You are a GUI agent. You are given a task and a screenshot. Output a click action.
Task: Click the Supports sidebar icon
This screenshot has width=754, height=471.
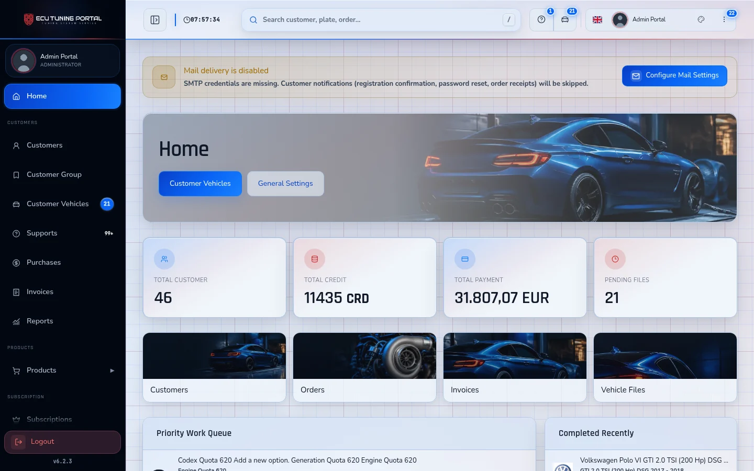point(16,233)
